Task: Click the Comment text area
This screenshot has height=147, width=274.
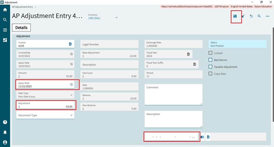Action: pos(173,95)
